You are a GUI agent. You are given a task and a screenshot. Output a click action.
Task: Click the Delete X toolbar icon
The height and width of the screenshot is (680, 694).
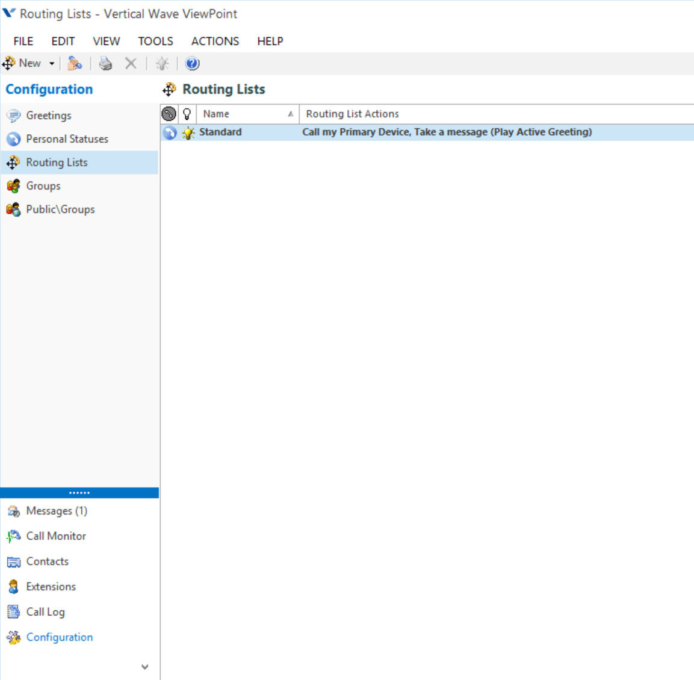click(x=131, y=63)
